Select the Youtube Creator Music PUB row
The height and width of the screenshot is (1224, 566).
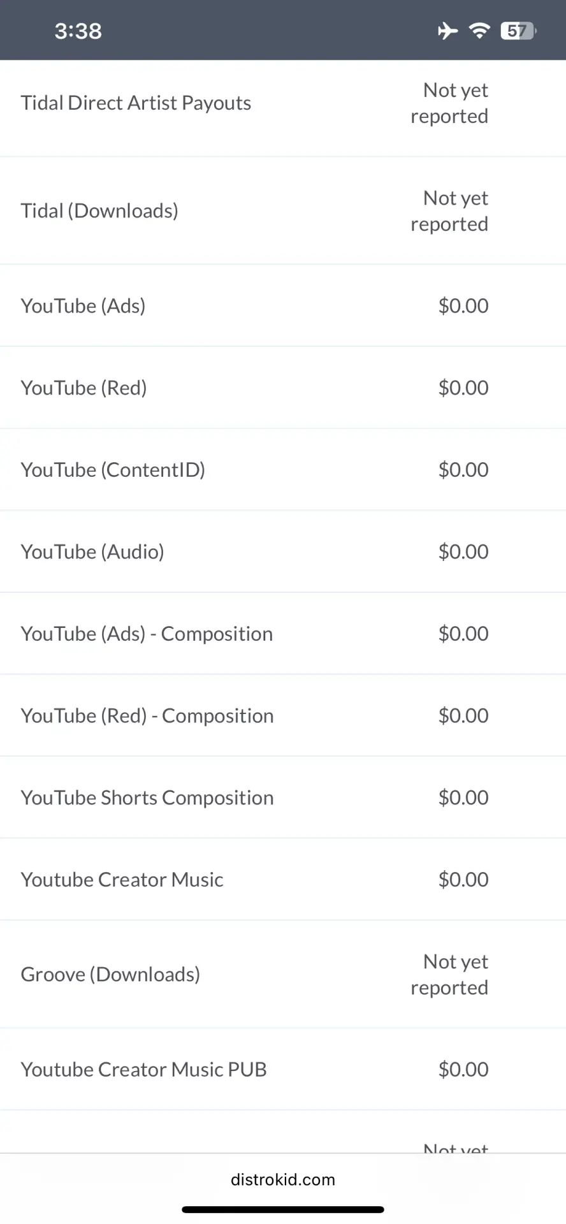point(283,1069)
